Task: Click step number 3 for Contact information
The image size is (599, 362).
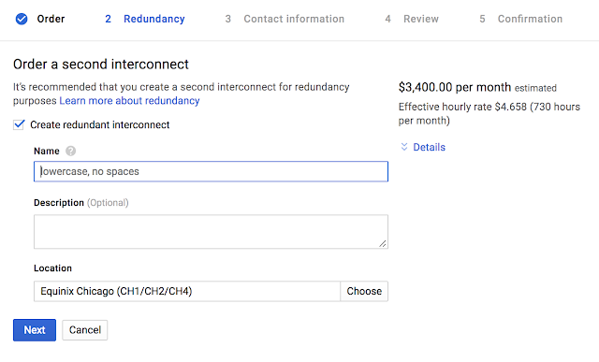Action: (x=228, y=19)
